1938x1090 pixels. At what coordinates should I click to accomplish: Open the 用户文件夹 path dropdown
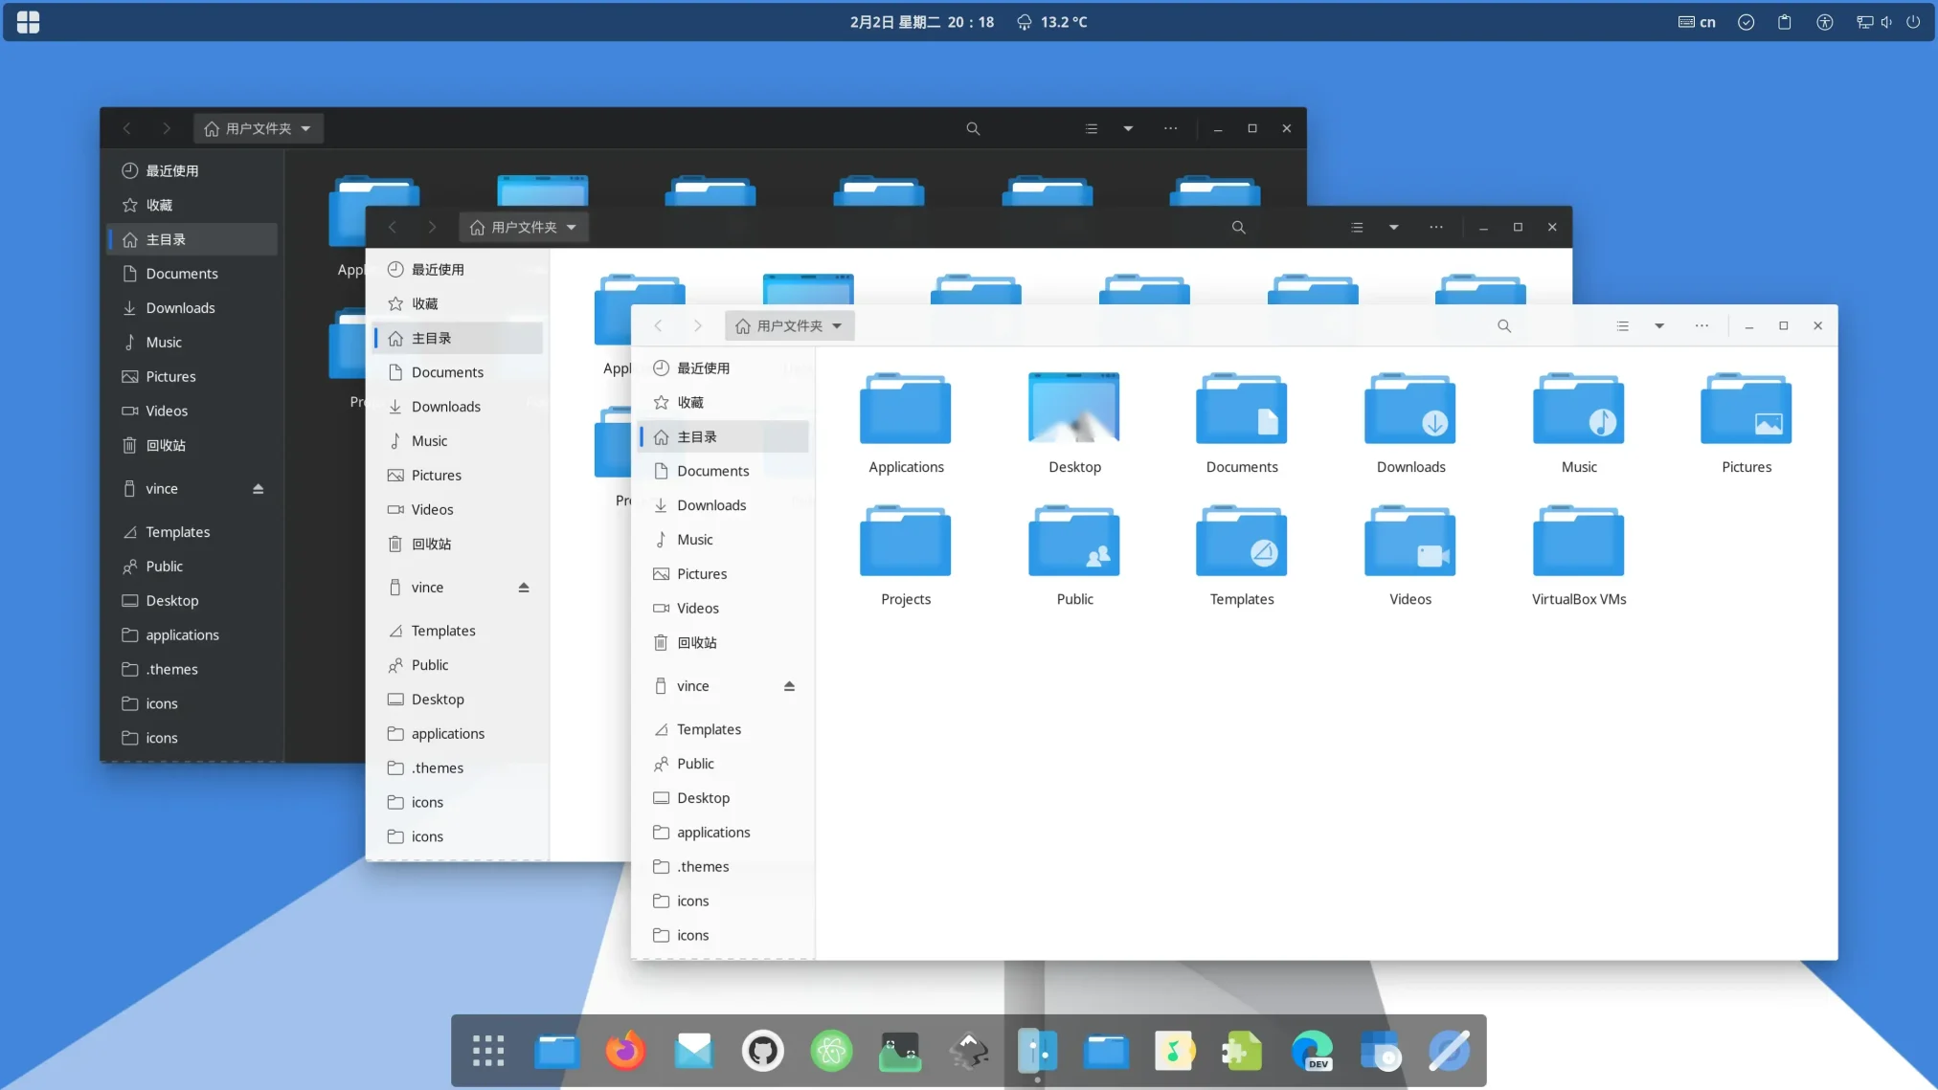click(788, 325)
